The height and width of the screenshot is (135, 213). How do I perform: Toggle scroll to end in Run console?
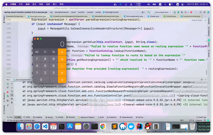[12, 95]
